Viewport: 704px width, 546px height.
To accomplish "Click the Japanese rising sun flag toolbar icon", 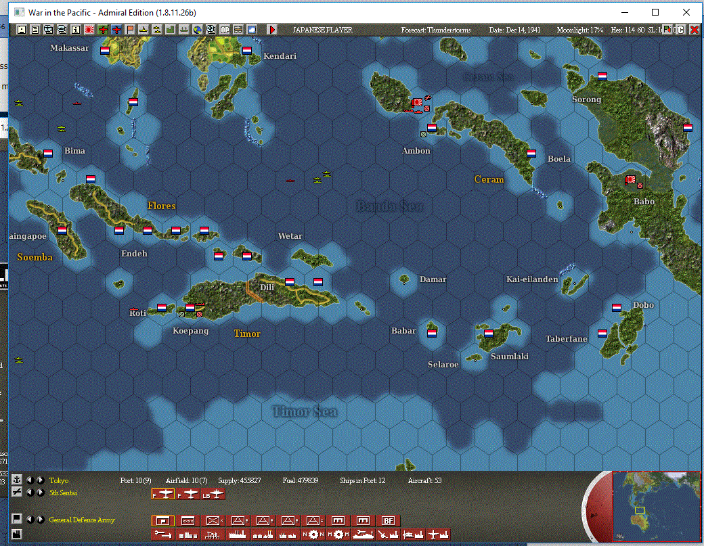I will pos(89,30).
